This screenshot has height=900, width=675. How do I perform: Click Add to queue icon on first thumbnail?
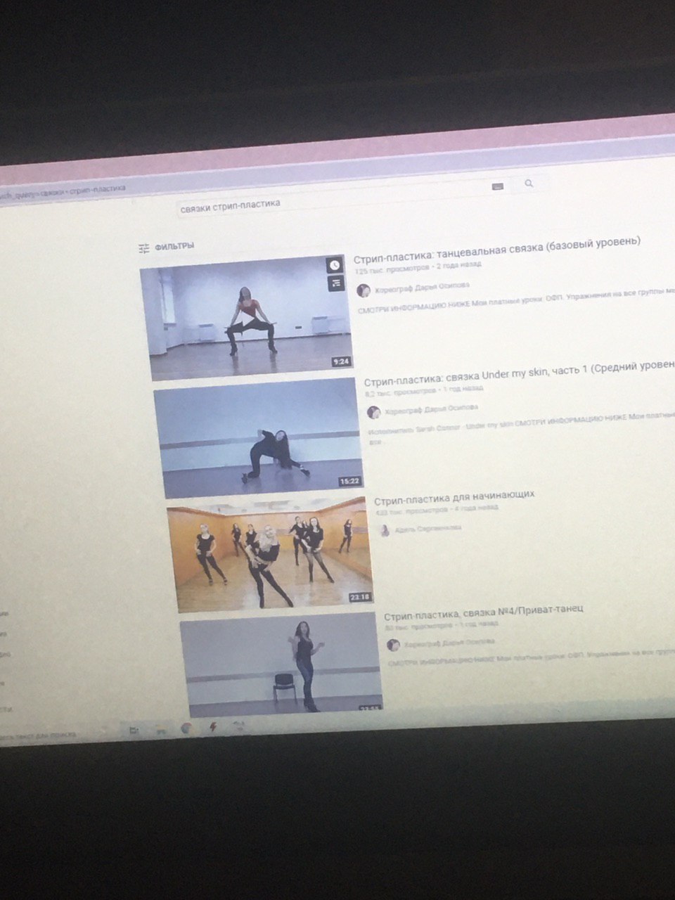point(336,283)
